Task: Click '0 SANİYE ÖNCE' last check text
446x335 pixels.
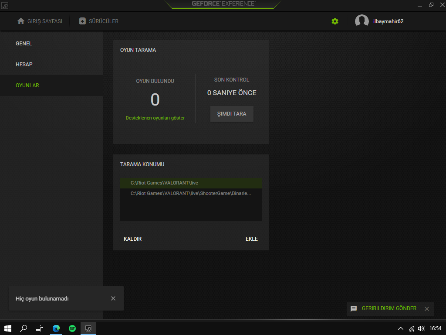Action: [x=232, y=93]
